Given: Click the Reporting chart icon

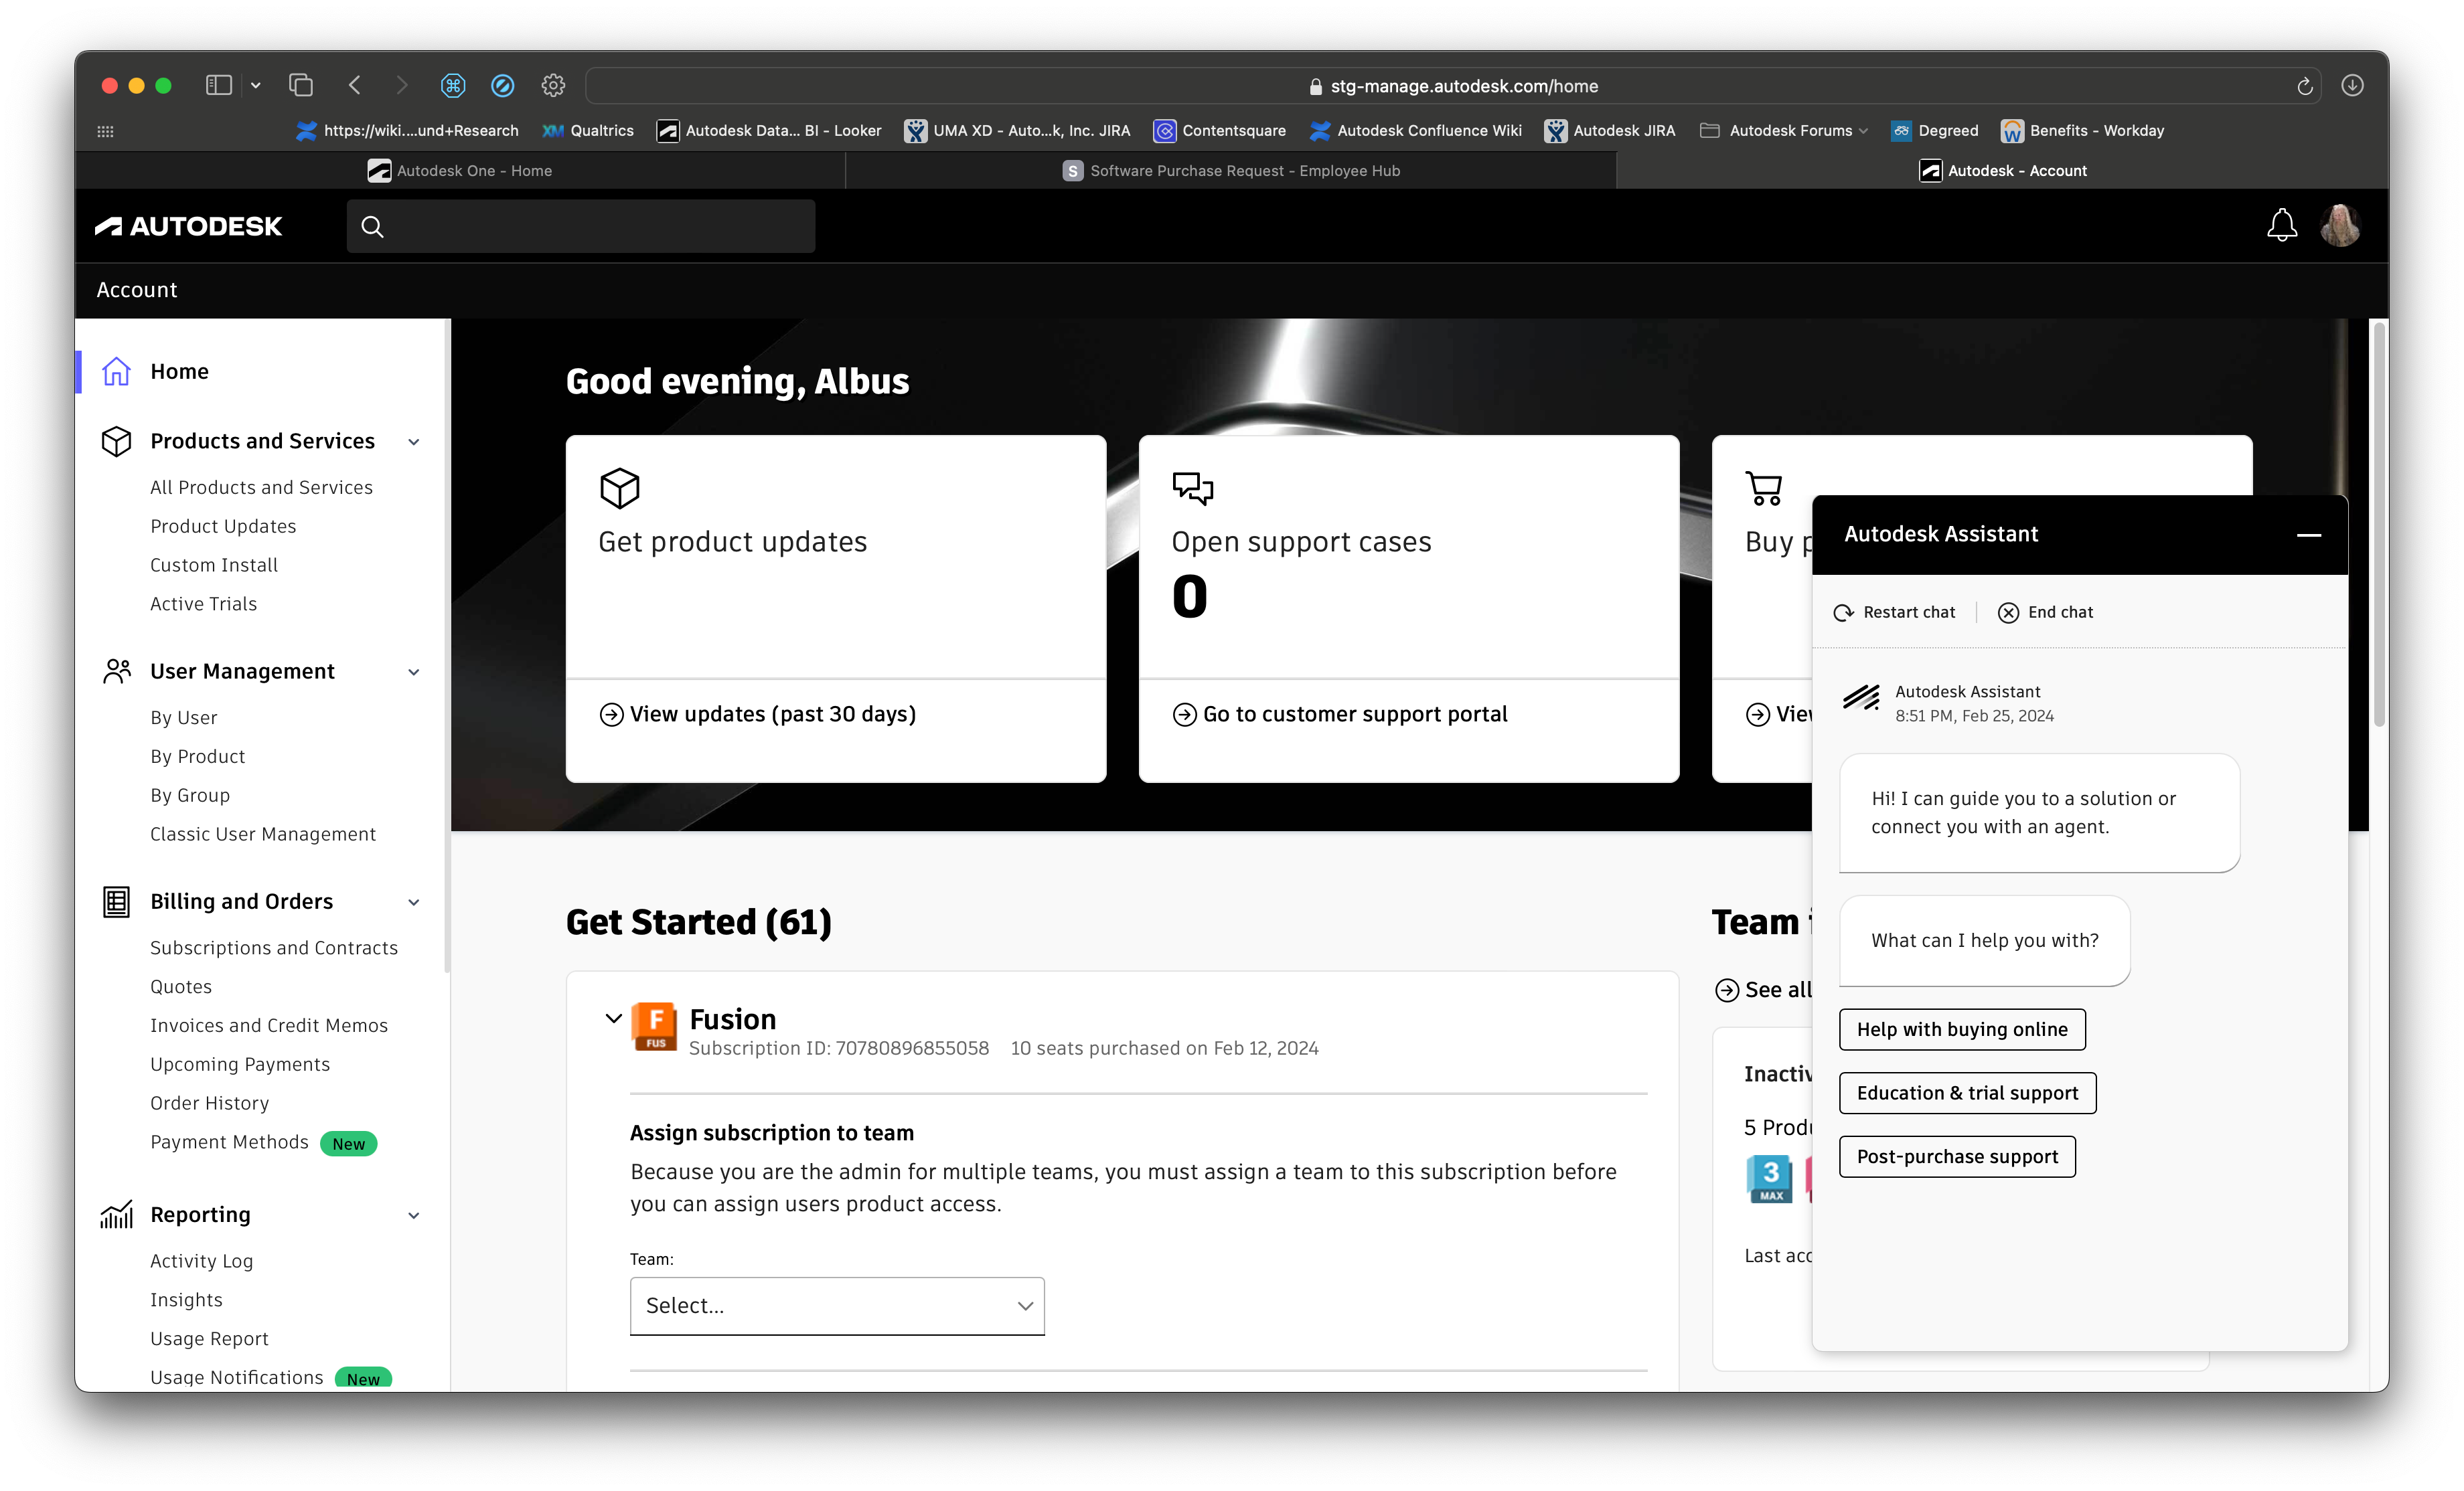Looking at the screenshot, I should (x=117, y=1215).
